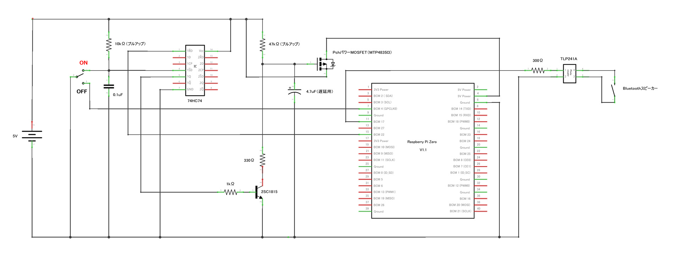Select the BCM 22 pin label

(379, 134)
